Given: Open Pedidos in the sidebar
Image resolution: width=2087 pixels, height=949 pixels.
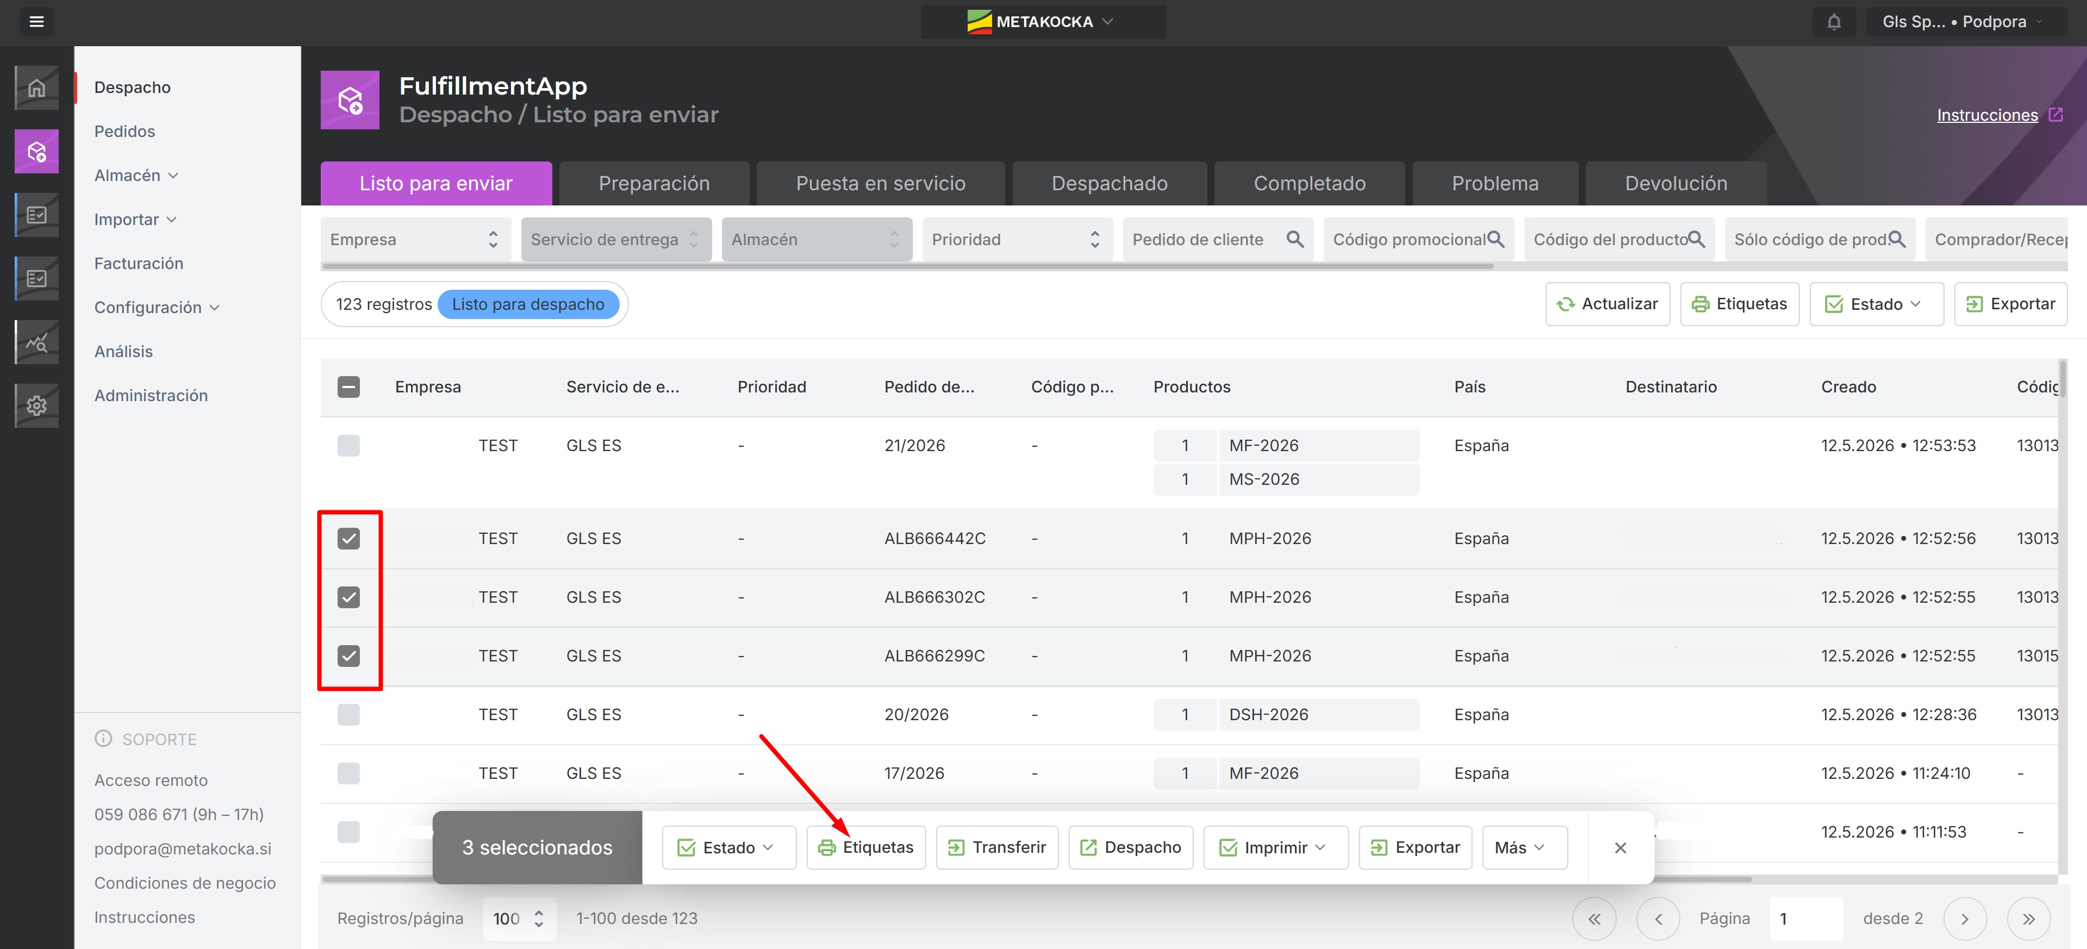Looking at the screenshot, I should (125, 131).
